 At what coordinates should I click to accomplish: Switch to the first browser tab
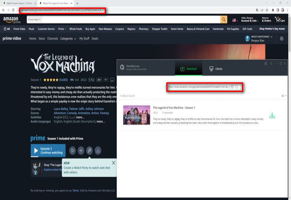pyautogui.click(x=19, y=3)
